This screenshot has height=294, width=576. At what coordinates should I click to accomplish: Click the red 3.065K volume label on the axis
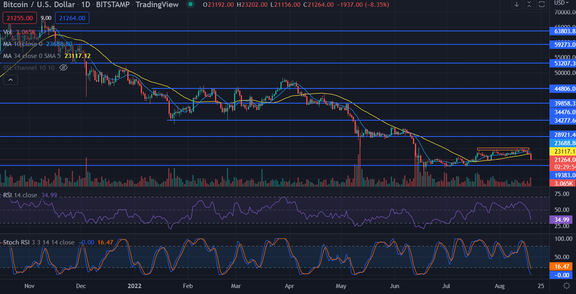[x=563, y=183]
